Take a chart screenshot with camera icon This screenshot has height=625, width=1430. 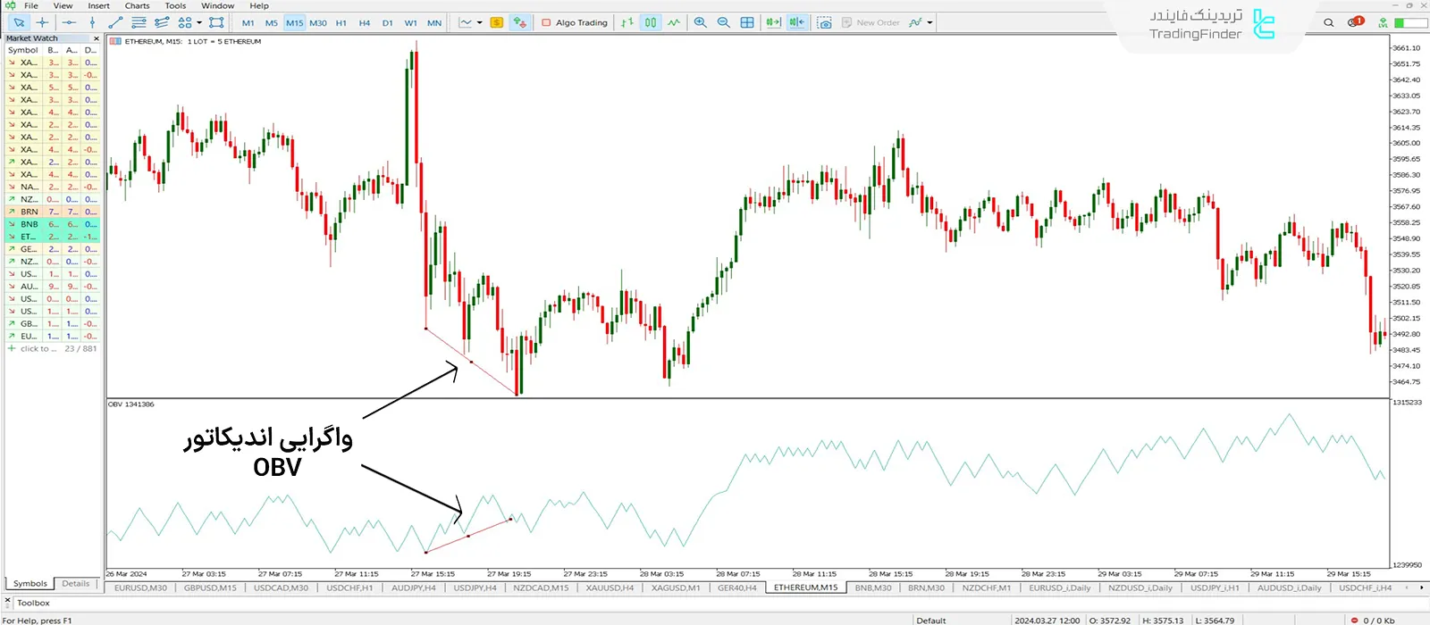click(x=824, y=22)
